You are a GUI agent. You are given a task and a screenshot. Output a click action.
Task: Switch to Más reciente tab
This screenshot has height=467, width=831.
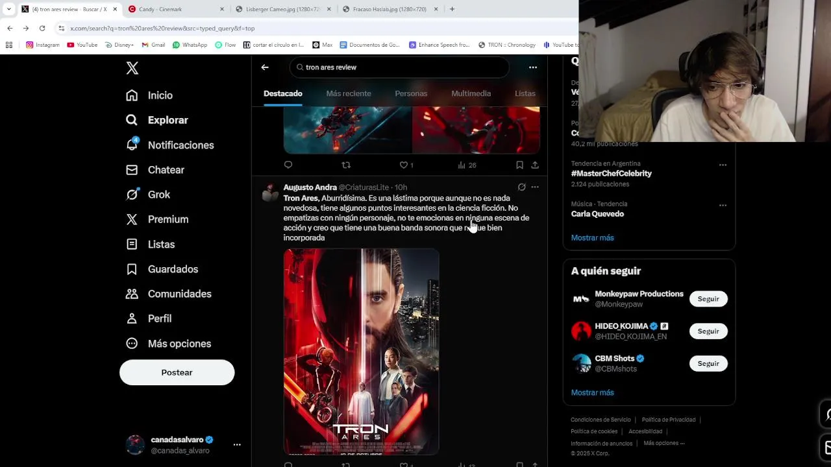(349, 93)
